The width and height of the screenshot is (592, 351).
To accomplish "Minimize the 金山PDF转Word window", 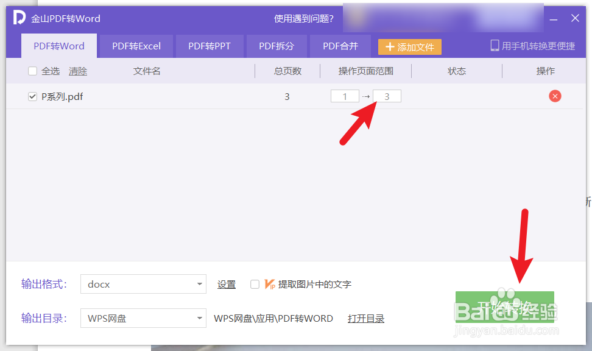I will coord(554,18).
